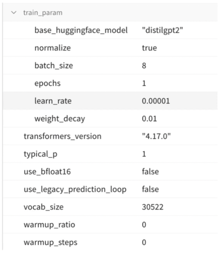Select the vocab_size value 30522
The width and height of the screenshot is (220, 255).
(153, 207)
